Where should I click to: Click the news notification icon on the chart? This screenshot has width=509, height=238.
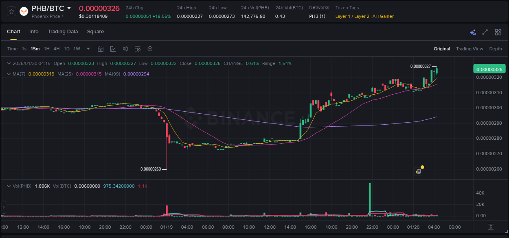pos(418,171)
